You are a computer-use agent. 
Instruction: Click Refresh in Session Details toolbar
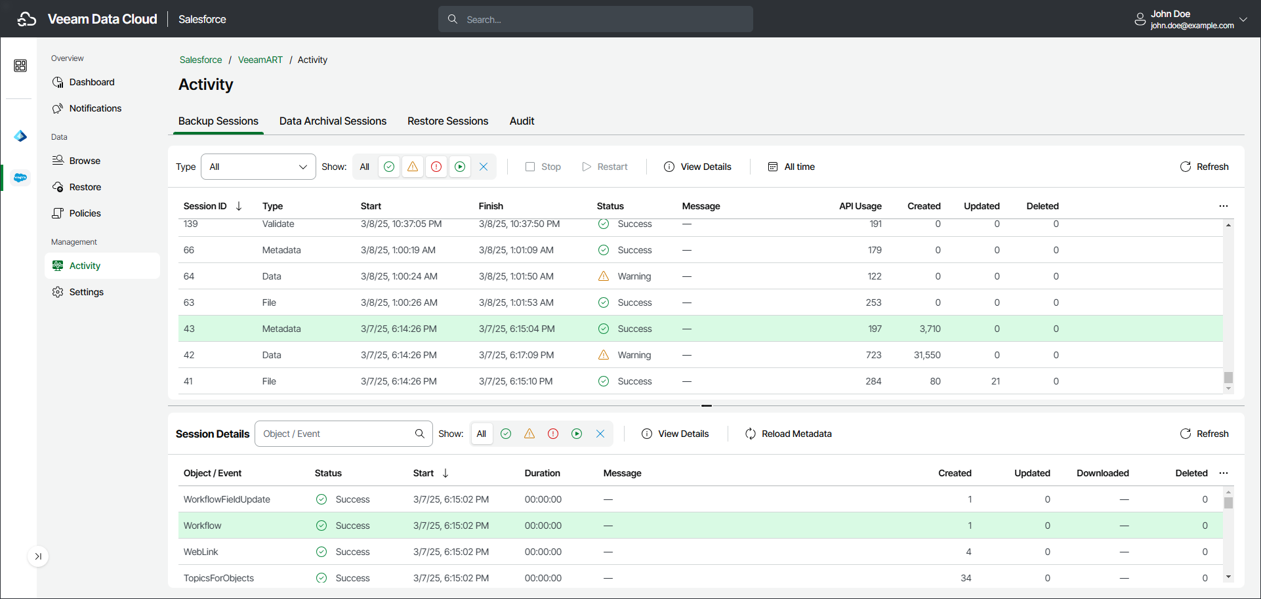pos(1205,434)
